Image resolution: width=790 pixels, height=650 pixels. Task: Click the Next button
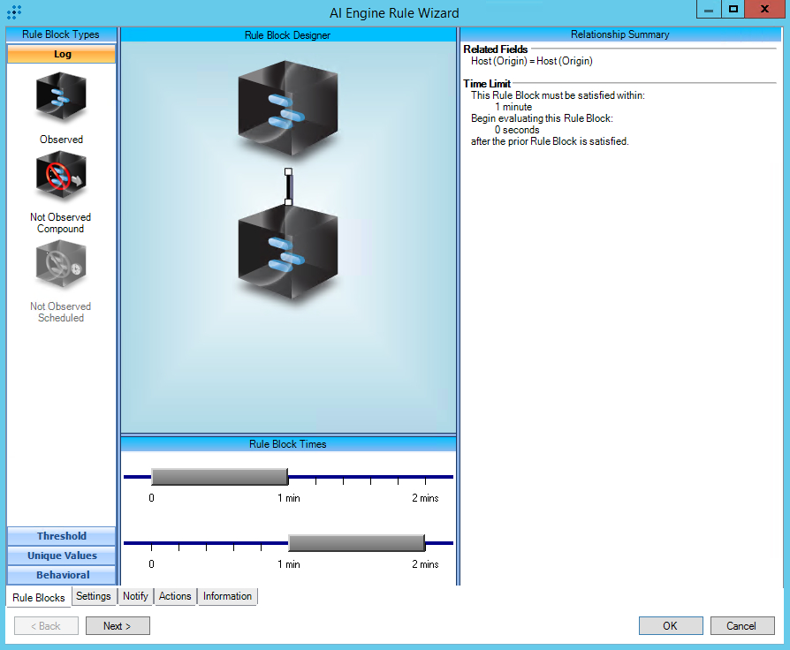click(x=118, y=626)
